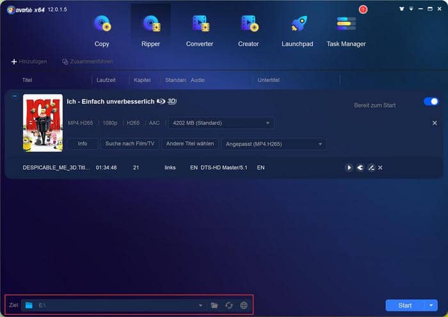448x317 pixels.
Task: Browse output folder with folder icon
Action: click(214, 305)
